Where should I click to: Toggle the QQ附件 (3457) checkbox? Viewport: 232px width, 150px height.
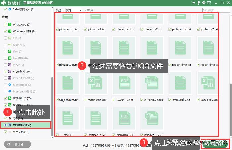(6, 125)
